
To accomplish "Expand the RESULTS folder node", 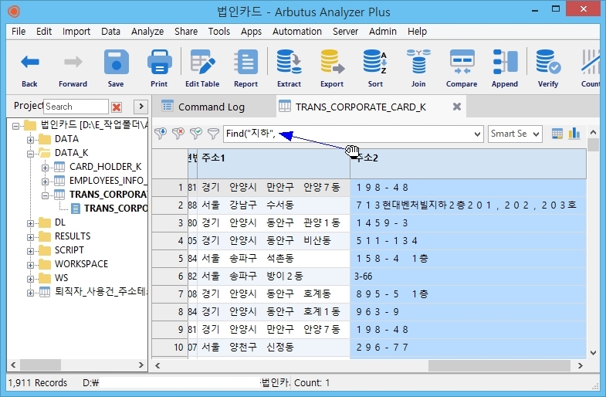I will pyautogui.click(x=31, y=237).
